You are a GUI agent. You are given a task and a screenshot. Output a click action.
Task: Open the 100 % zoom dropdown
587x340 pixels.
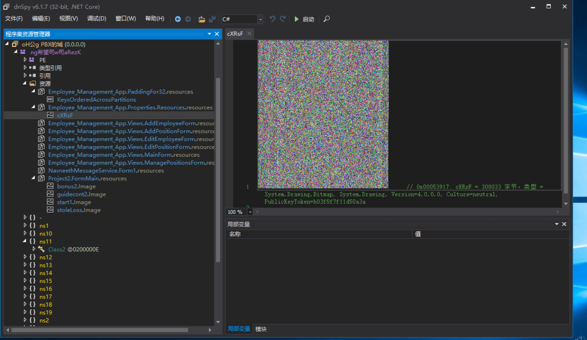click(x=250, y=212)
